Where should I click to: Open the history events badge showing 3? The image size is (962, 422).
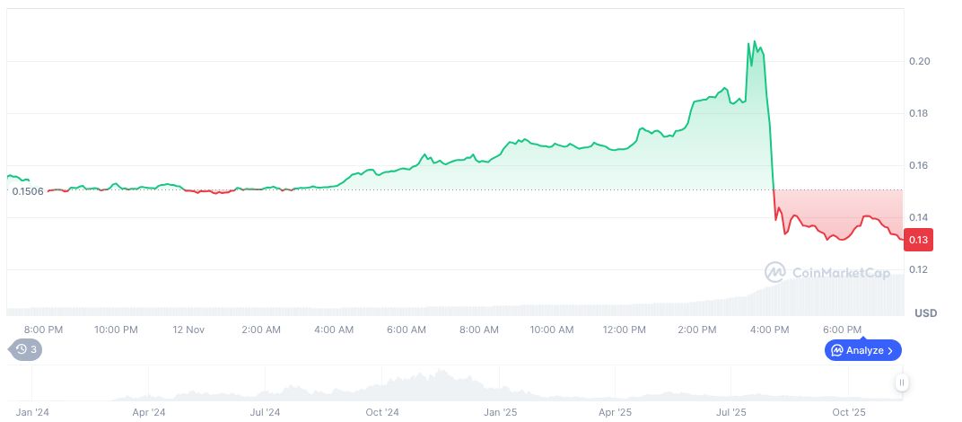point(26,350)
